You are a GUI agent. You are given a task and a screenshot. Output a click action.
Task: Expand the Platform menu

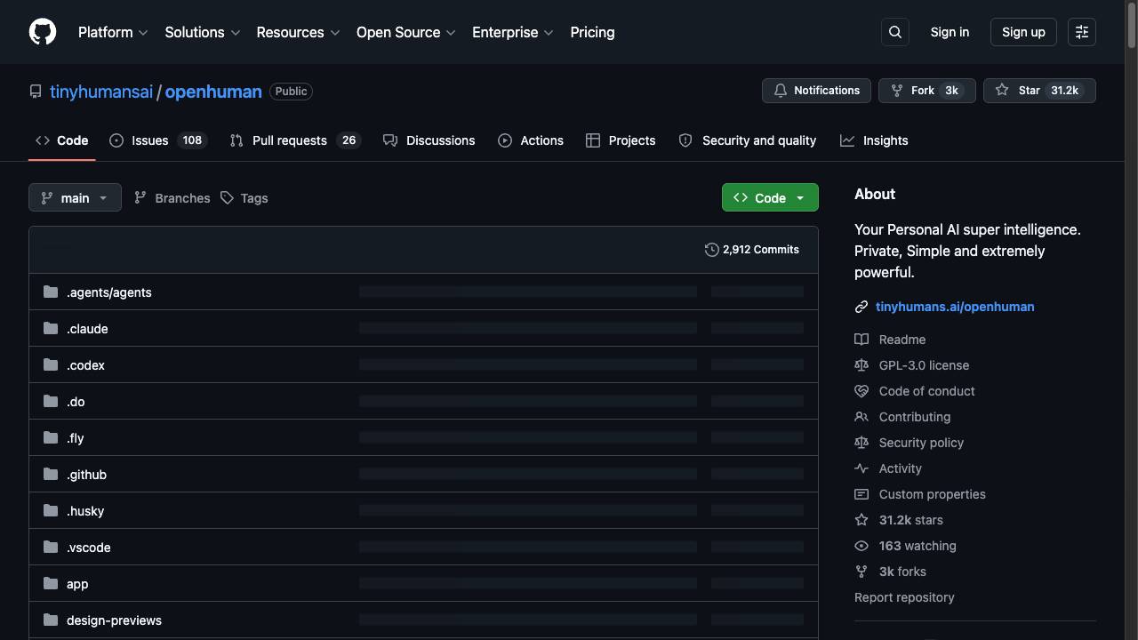coord(113,32)
